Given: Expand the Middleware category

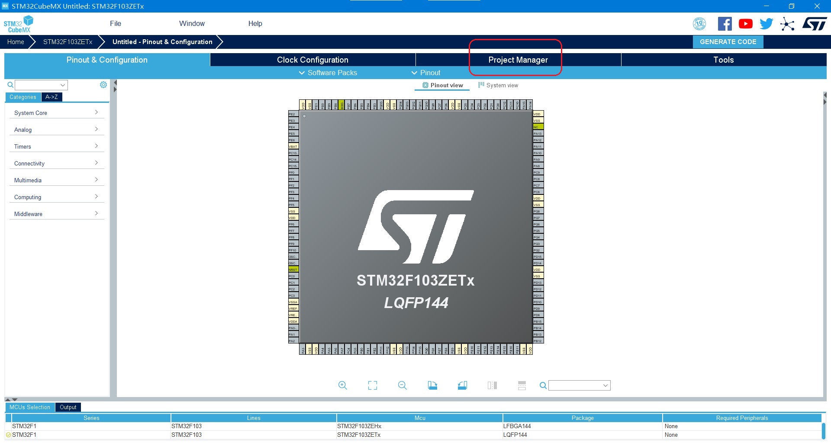Looking at the screenshot, I should (56, 214).
